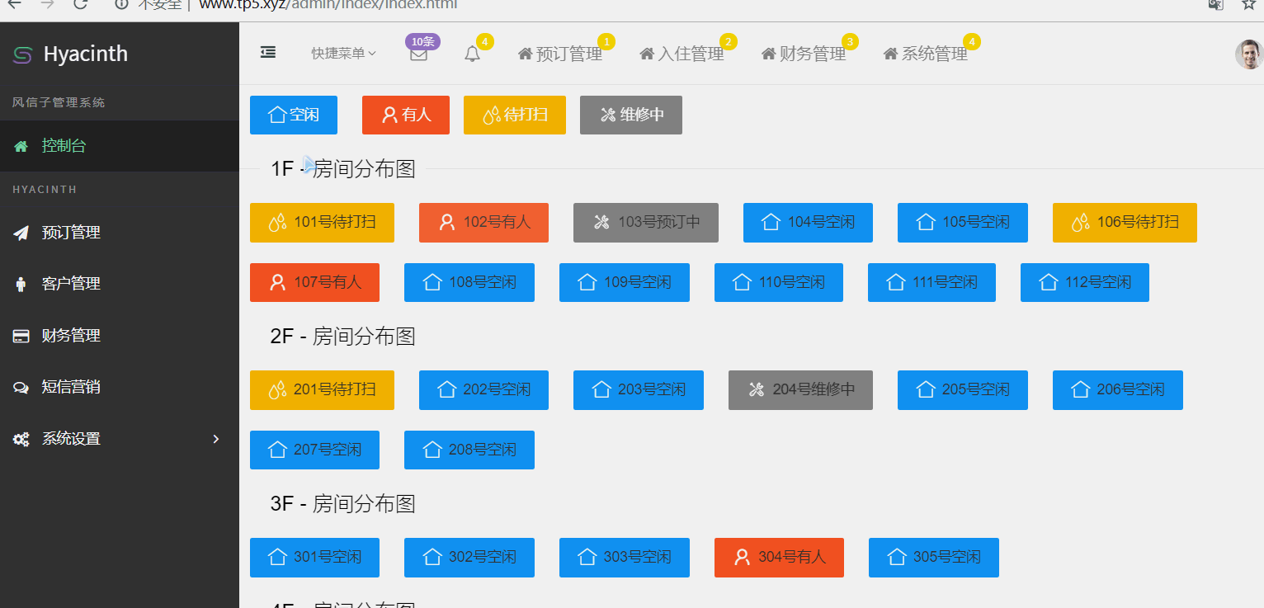Open the bell notifications icon
The width and height of the screenshot is (1264, 608).
coord(472,54)
